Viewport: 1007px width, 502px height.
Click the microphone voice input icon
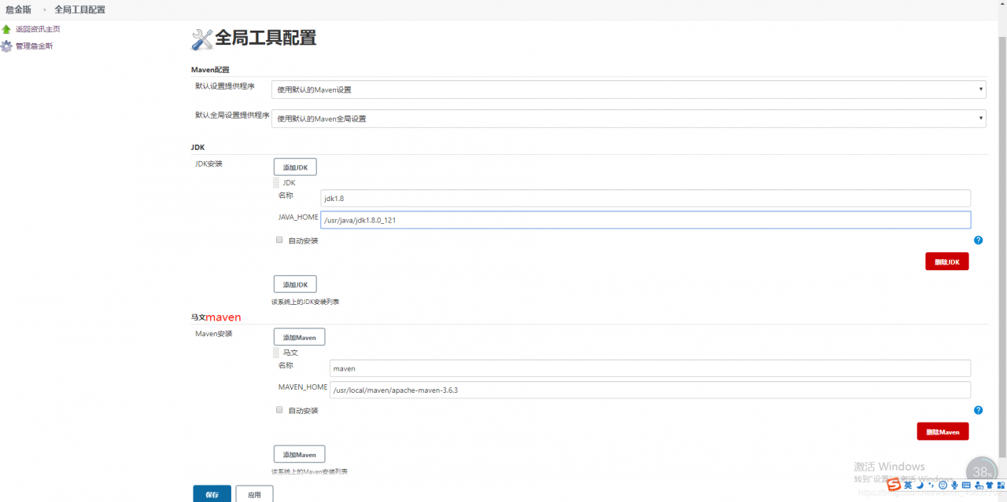click(x=954, y=485)
